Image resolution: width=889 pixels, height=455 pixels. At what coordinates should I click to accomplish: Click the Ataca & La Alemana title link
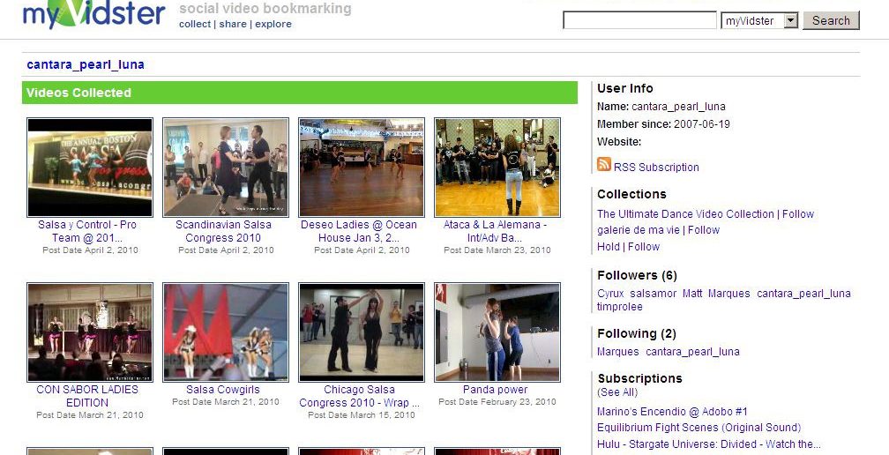[x=495, y=231]
